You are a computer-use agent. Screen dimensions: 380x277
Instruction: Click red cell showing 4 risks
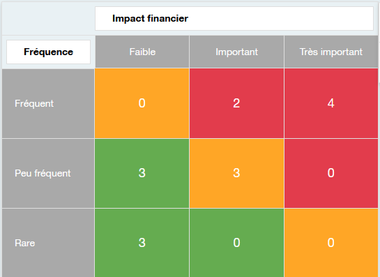[x=331, y=103]
